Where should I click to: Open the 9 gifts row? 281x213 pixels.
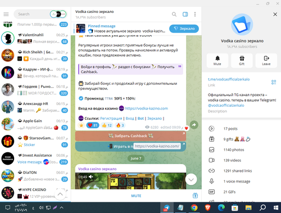(x=241, y=139)
